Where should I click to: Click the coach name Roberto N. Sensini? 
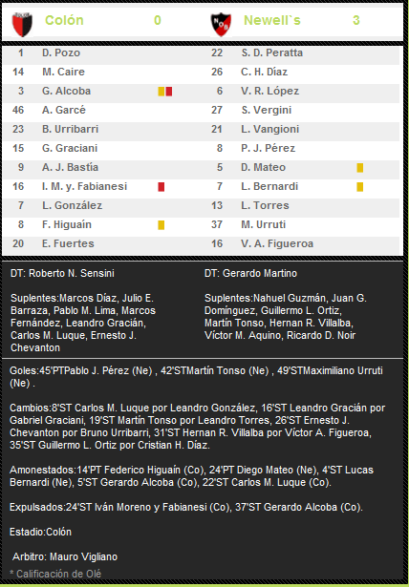tap(72, 273)
